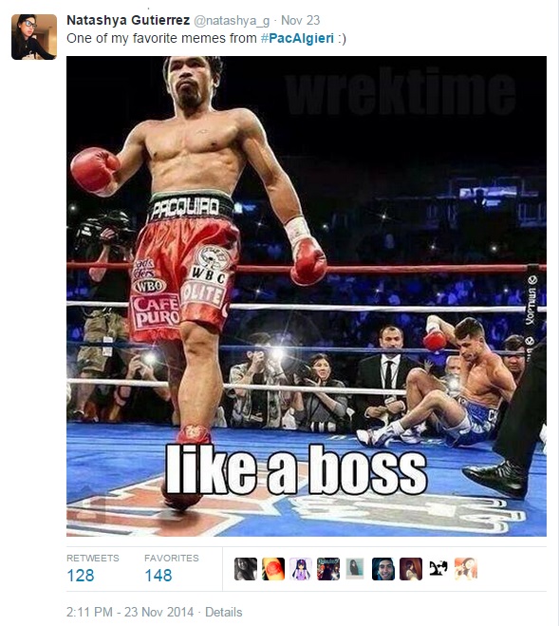View the 148 favorites list
The width and height of the screenshot is (559, 626).
pos(171,568)
